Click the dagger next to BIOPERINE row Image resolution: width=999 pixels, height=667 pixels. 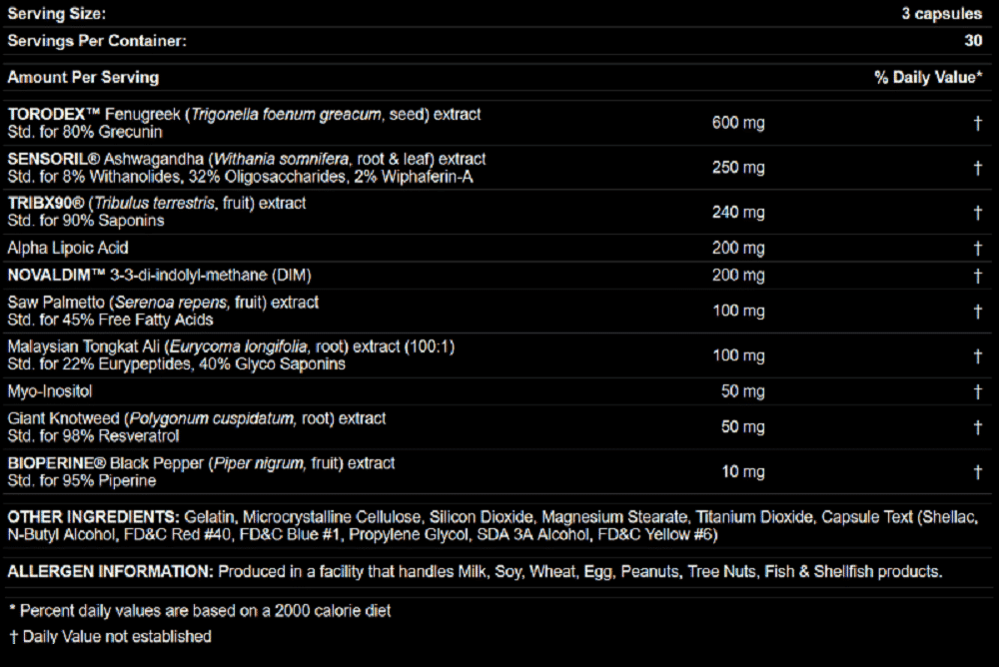click(x=977, y=472)
